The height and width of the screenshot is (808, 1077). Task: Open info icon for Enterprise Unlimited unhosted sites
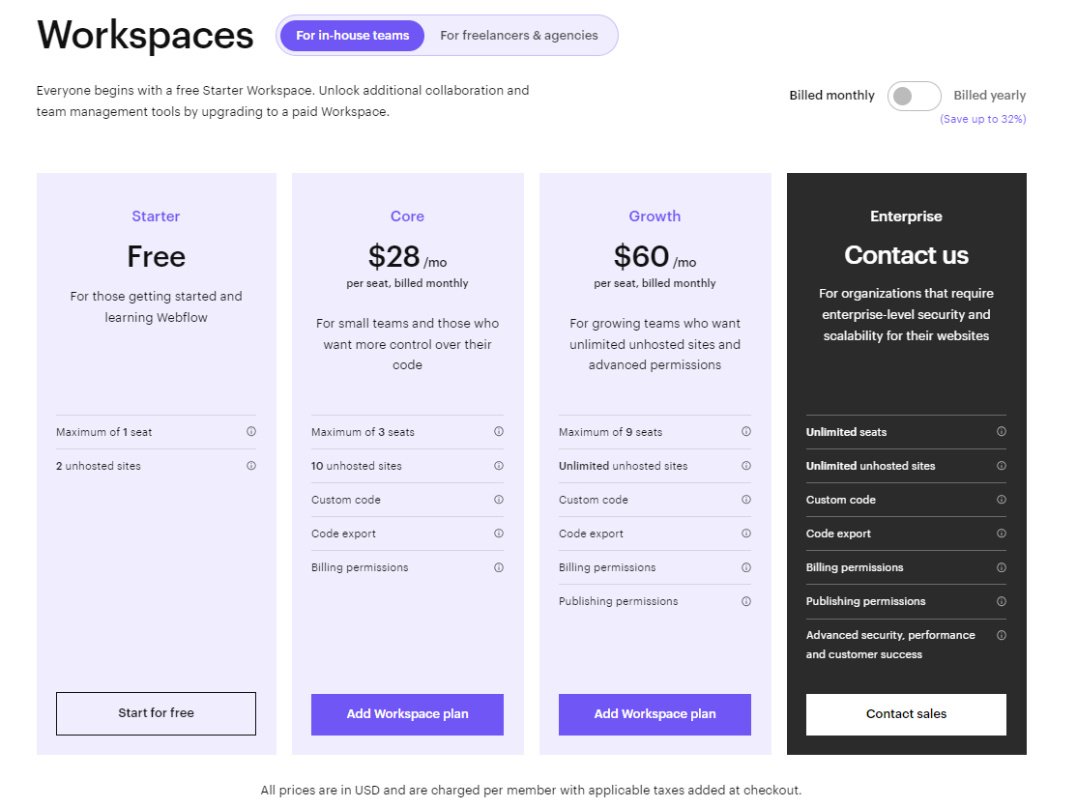(x=1002, y=466)
